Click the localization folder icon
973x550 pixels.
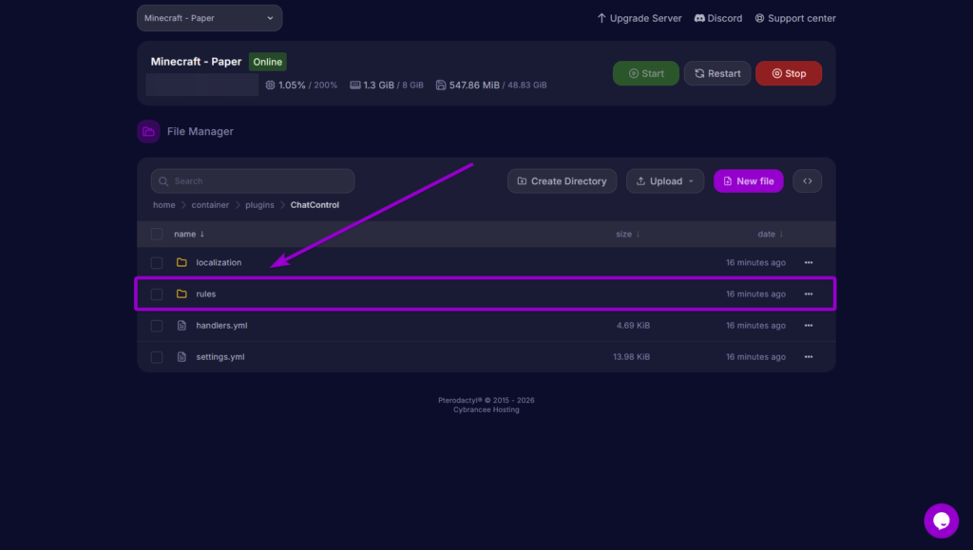coord(181,262)
